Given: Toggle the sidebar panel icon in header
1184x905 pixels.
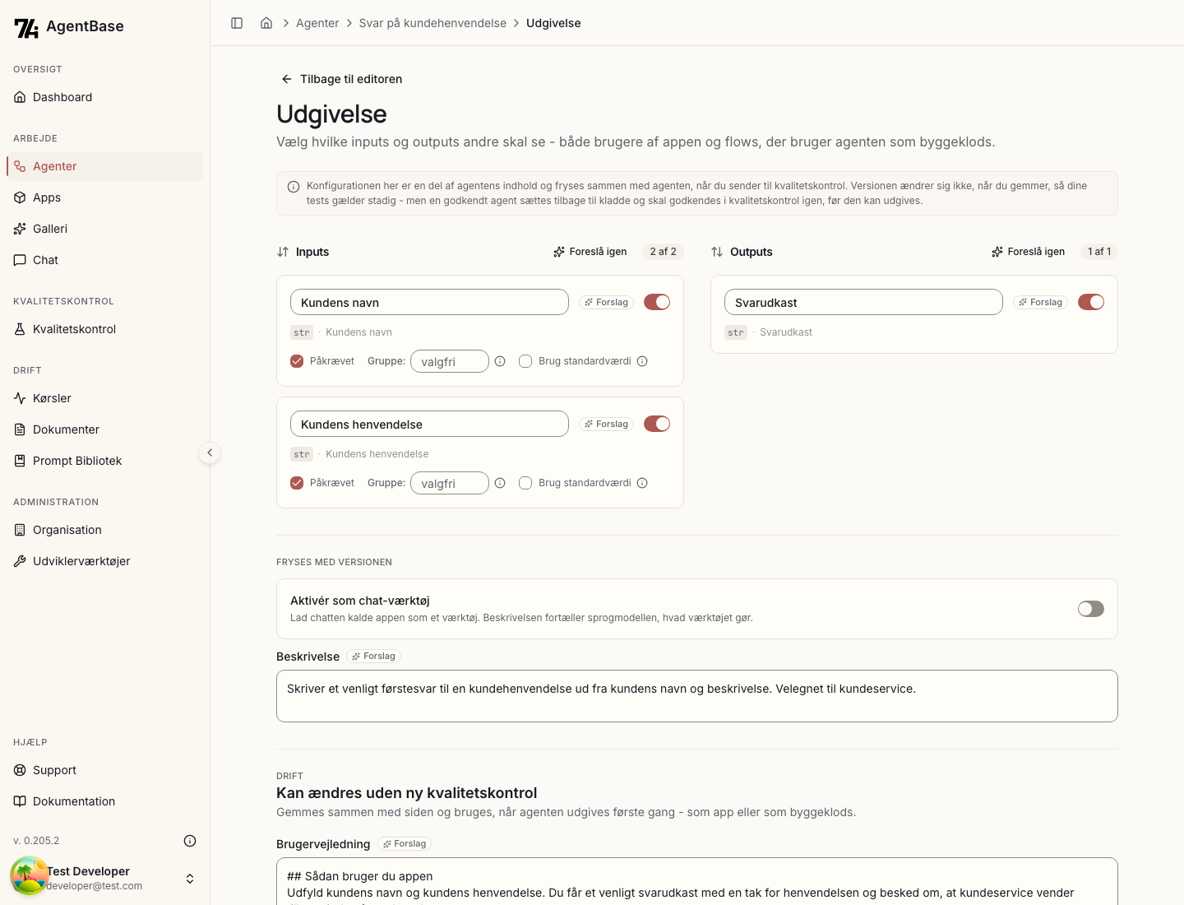Looking at the screenshot, I should (x=237, y=23).
